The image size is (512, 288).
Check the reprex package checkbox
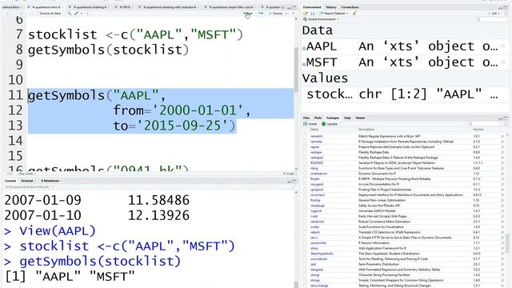tap(305, 147)
